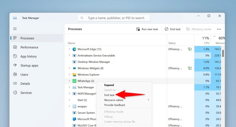Image resolution: width=236 pixels, height=127 pixels.
Task: Expand the MSPCManager process group
Action: click(69, 94)
